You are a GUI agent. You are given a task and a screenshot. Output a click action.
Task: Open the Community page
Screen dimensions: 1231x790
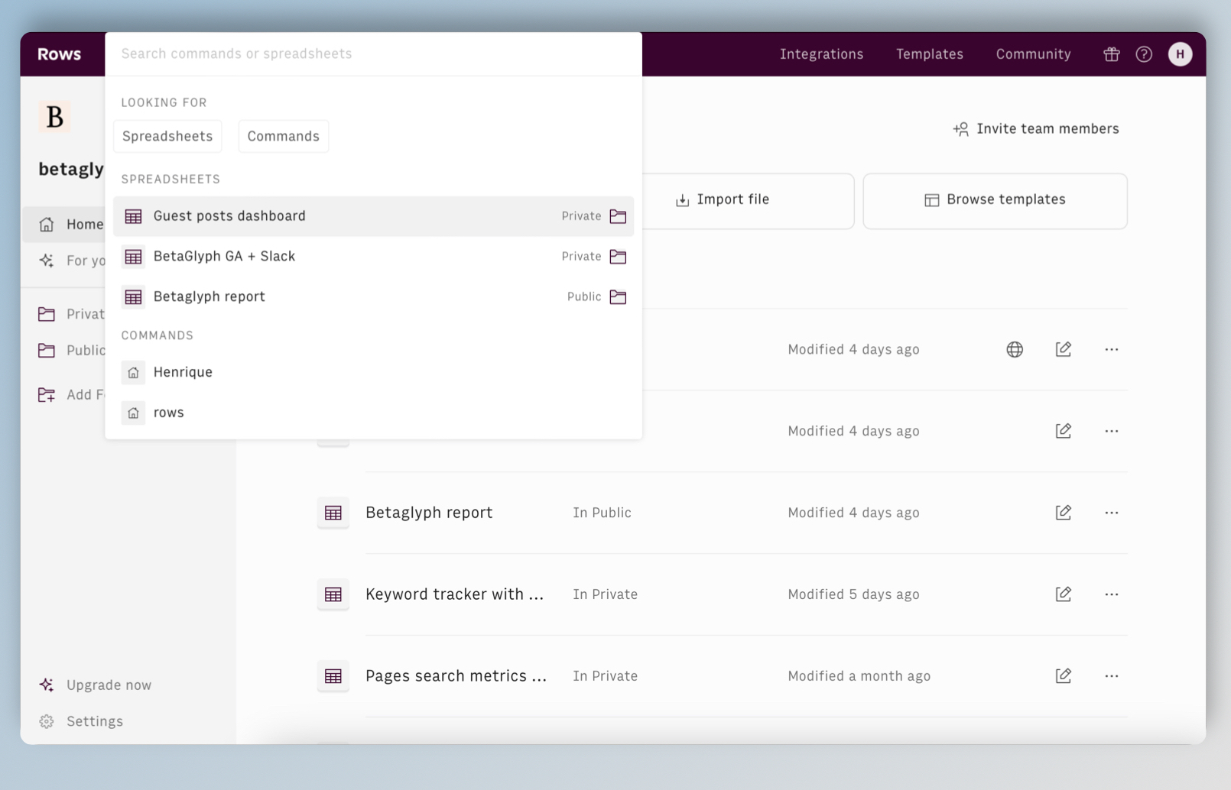[x=1033, y=54]
